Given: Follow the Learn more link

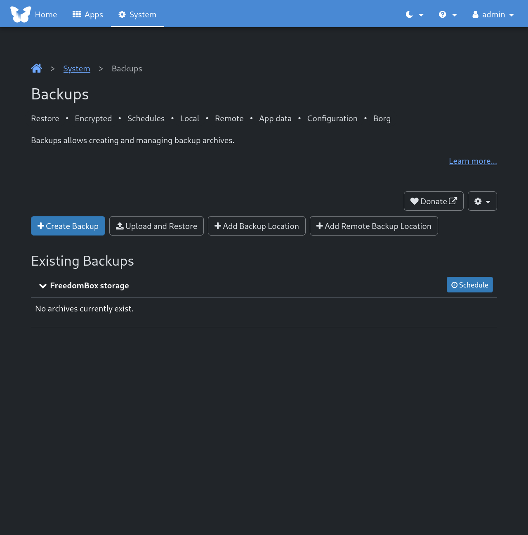Looking at the screenshot, I should point(473,161).
